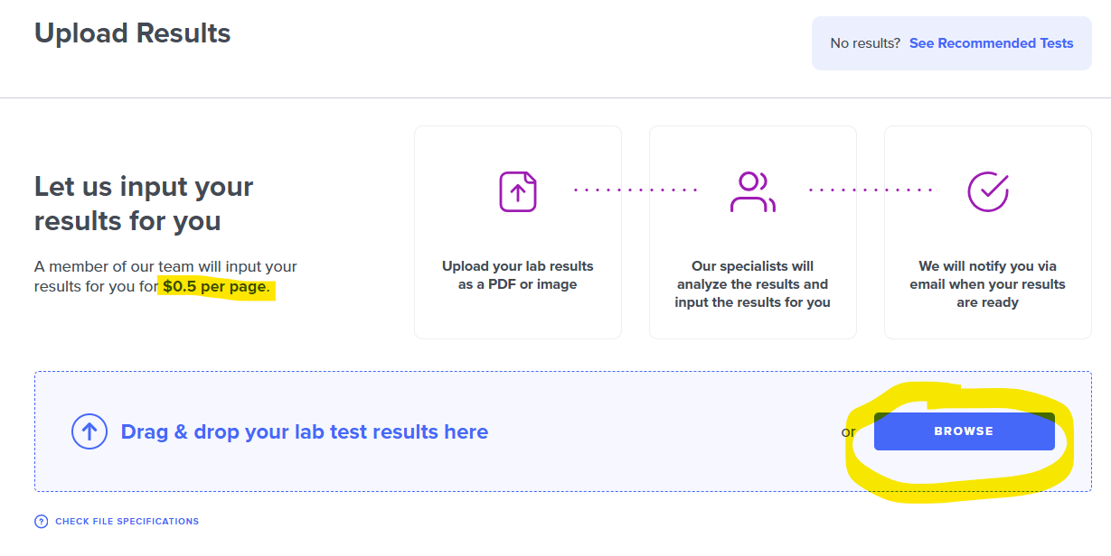Click the icon inside the first step card
Viewport: 1111px width, 556px height.
517,191
